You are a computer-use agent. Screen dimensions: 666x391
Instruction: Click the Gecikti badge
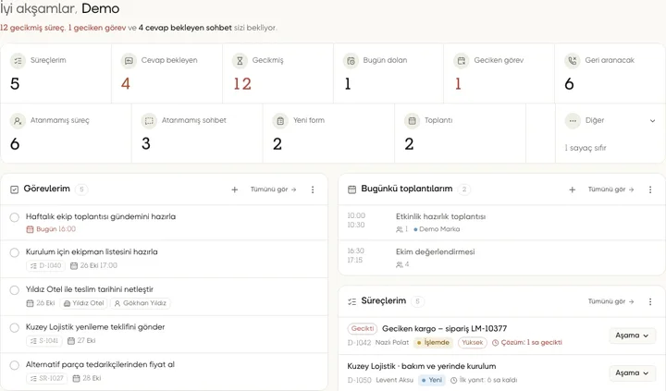pyautogui.click(x=363, y=328)
